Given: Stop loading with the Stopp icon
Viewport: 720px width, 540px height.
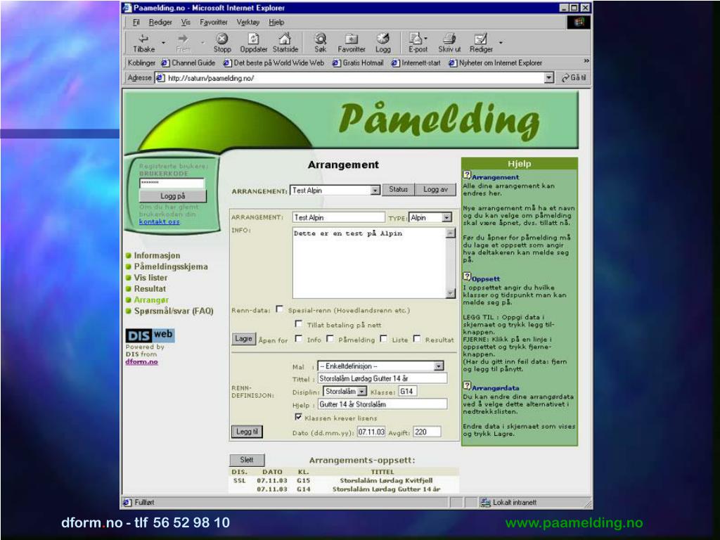Looking at the screenshot, I should click(x=222, y=39).
